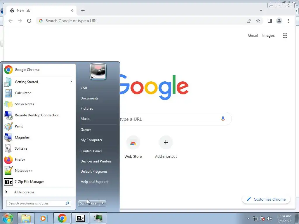The height and width of the screenshot is (224, 299).
Task: Start voice search with microphone
Action: pyautogui.click(x=223, y=119)
